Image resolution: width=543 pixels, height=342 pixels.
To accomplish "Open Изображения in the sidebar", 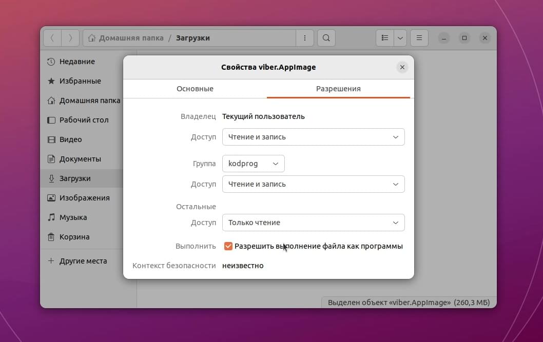I will [82, 198].
